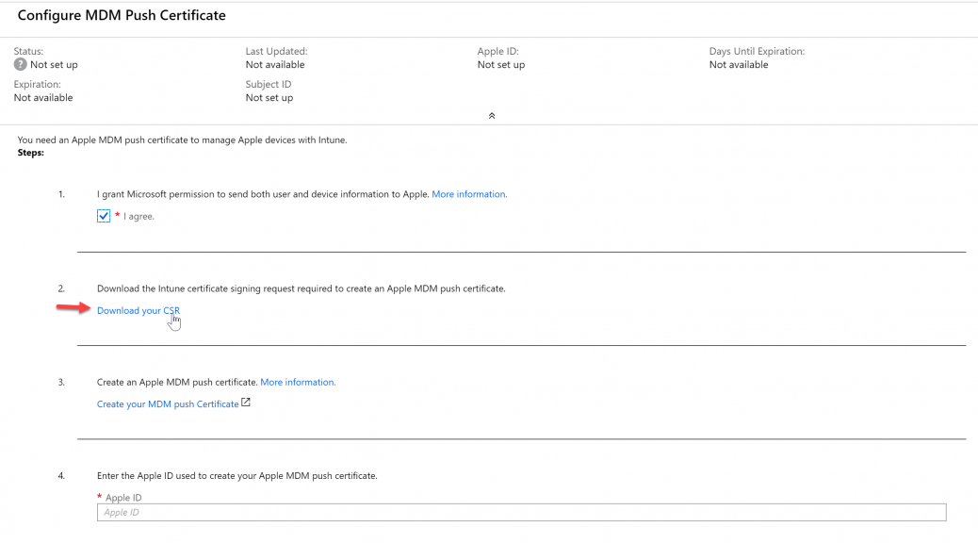Image resolution: width=978 pixels, height=543 pixels.
Task: Select the Status "Not set up" text
Action: coord(54,64)
